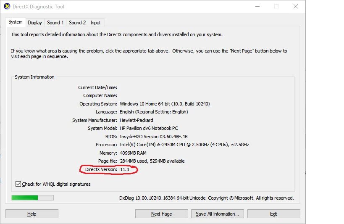This screenshot has height=224, width=344.
Task: Click the System Model label
Action: point(102,128)
